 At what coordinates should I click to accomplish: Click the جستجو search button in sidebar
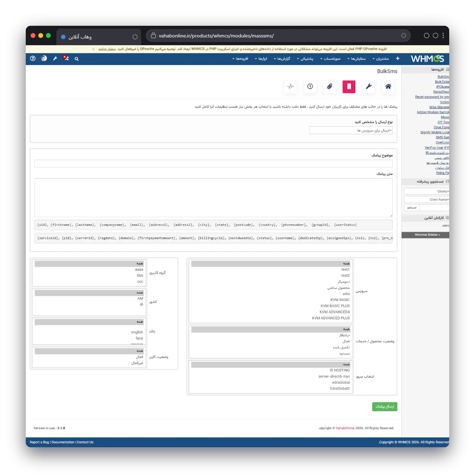(412, 208)
